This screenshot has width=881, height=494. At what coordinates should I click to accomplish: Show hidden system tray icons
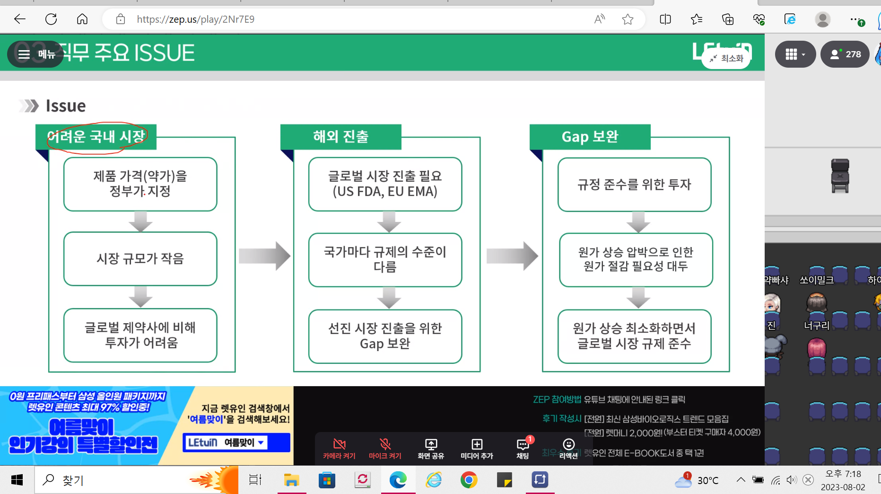coord(741,480)
